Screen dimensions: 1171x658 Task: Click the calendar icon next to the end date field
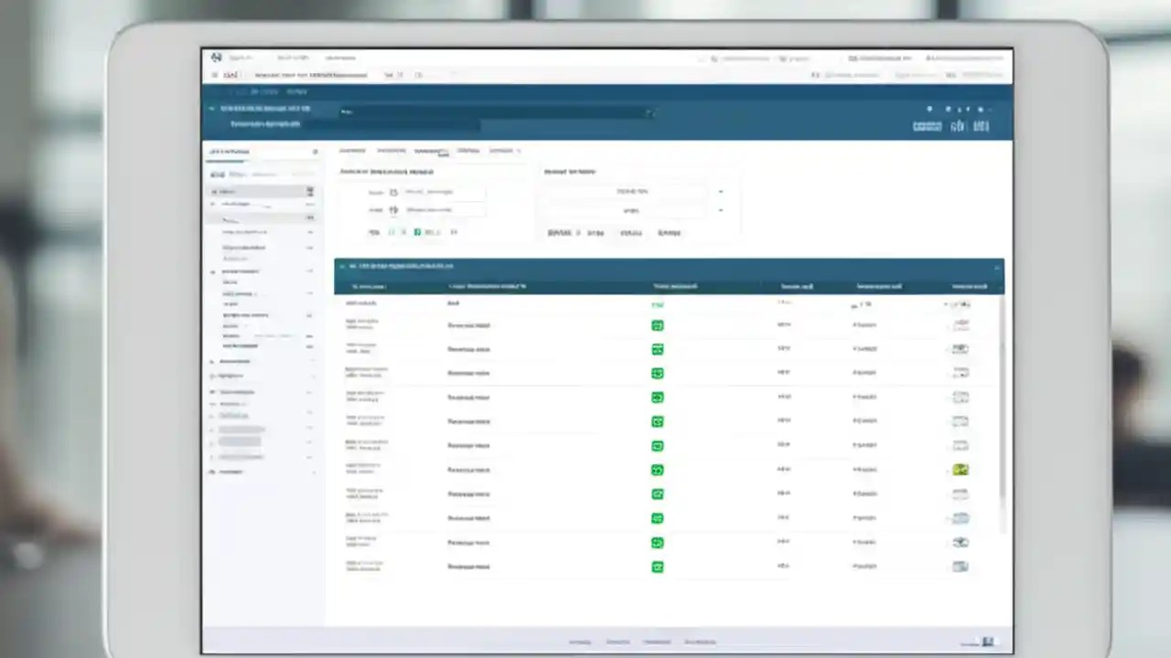coord(393,209)
